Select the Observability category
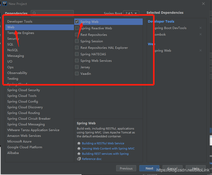The width and height of the screenshot is (212, 175). 40,73
